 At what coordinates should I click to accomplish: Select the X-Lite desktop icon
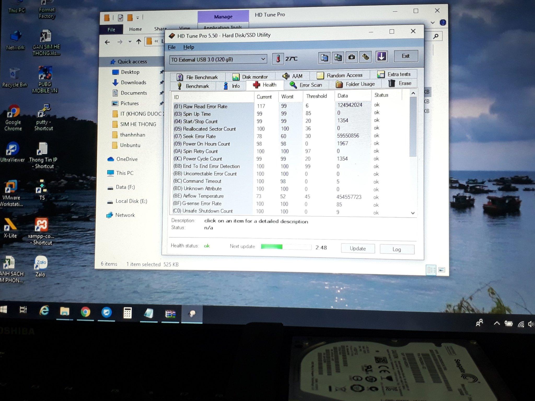point(10,228)
